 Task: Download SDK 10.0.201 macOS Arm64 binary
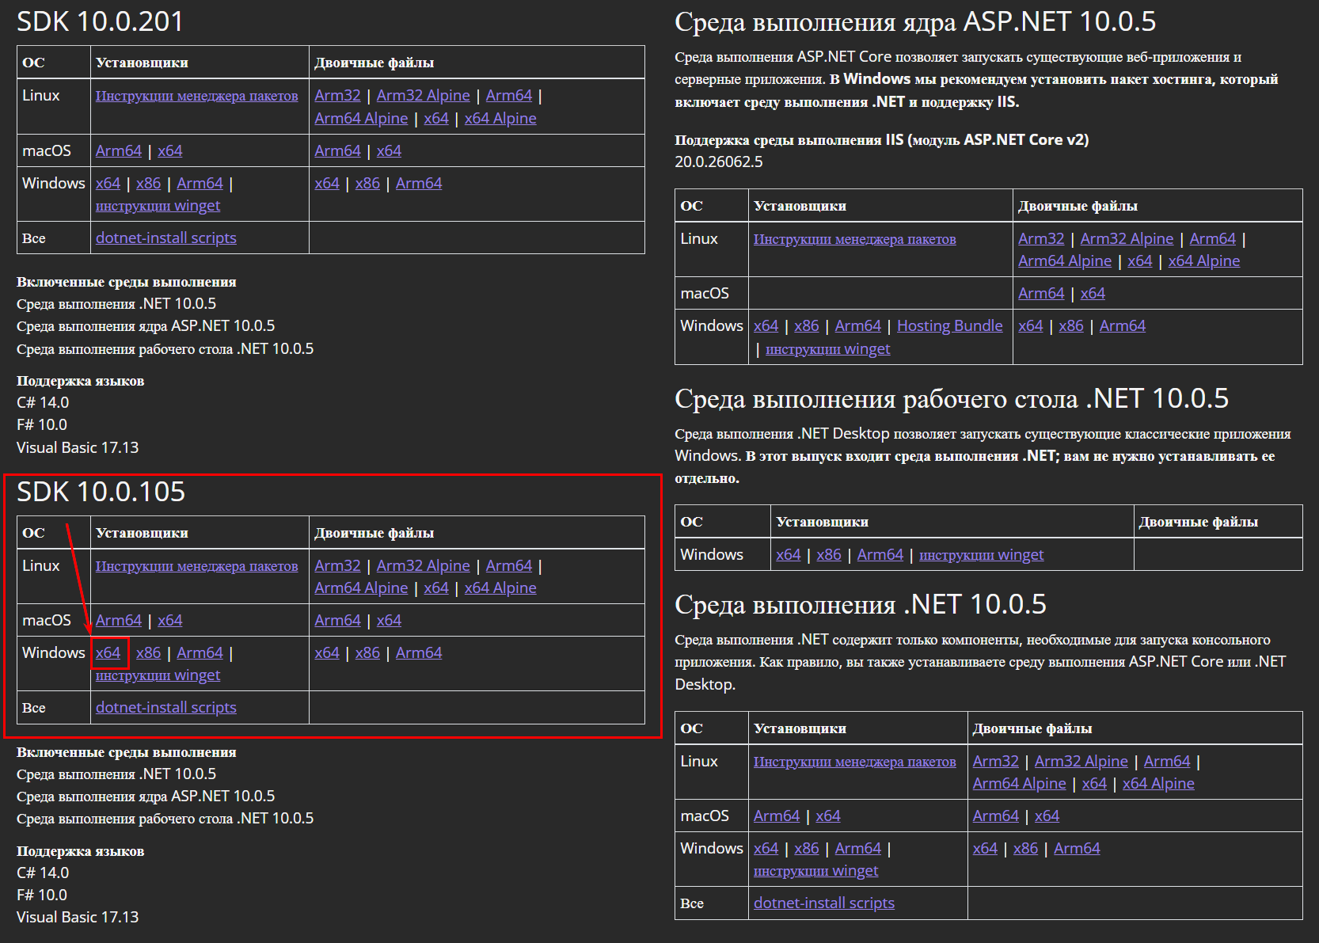(337, 151)
